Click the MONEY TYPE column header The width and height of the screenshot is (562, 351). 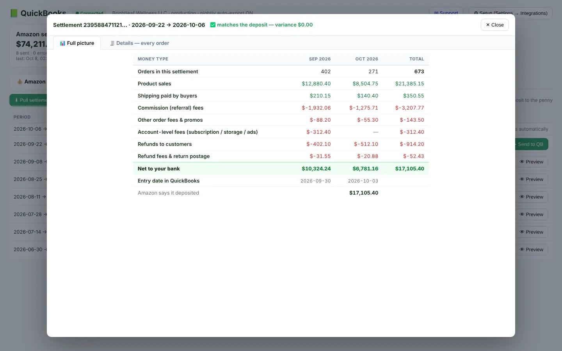[153, 59]
